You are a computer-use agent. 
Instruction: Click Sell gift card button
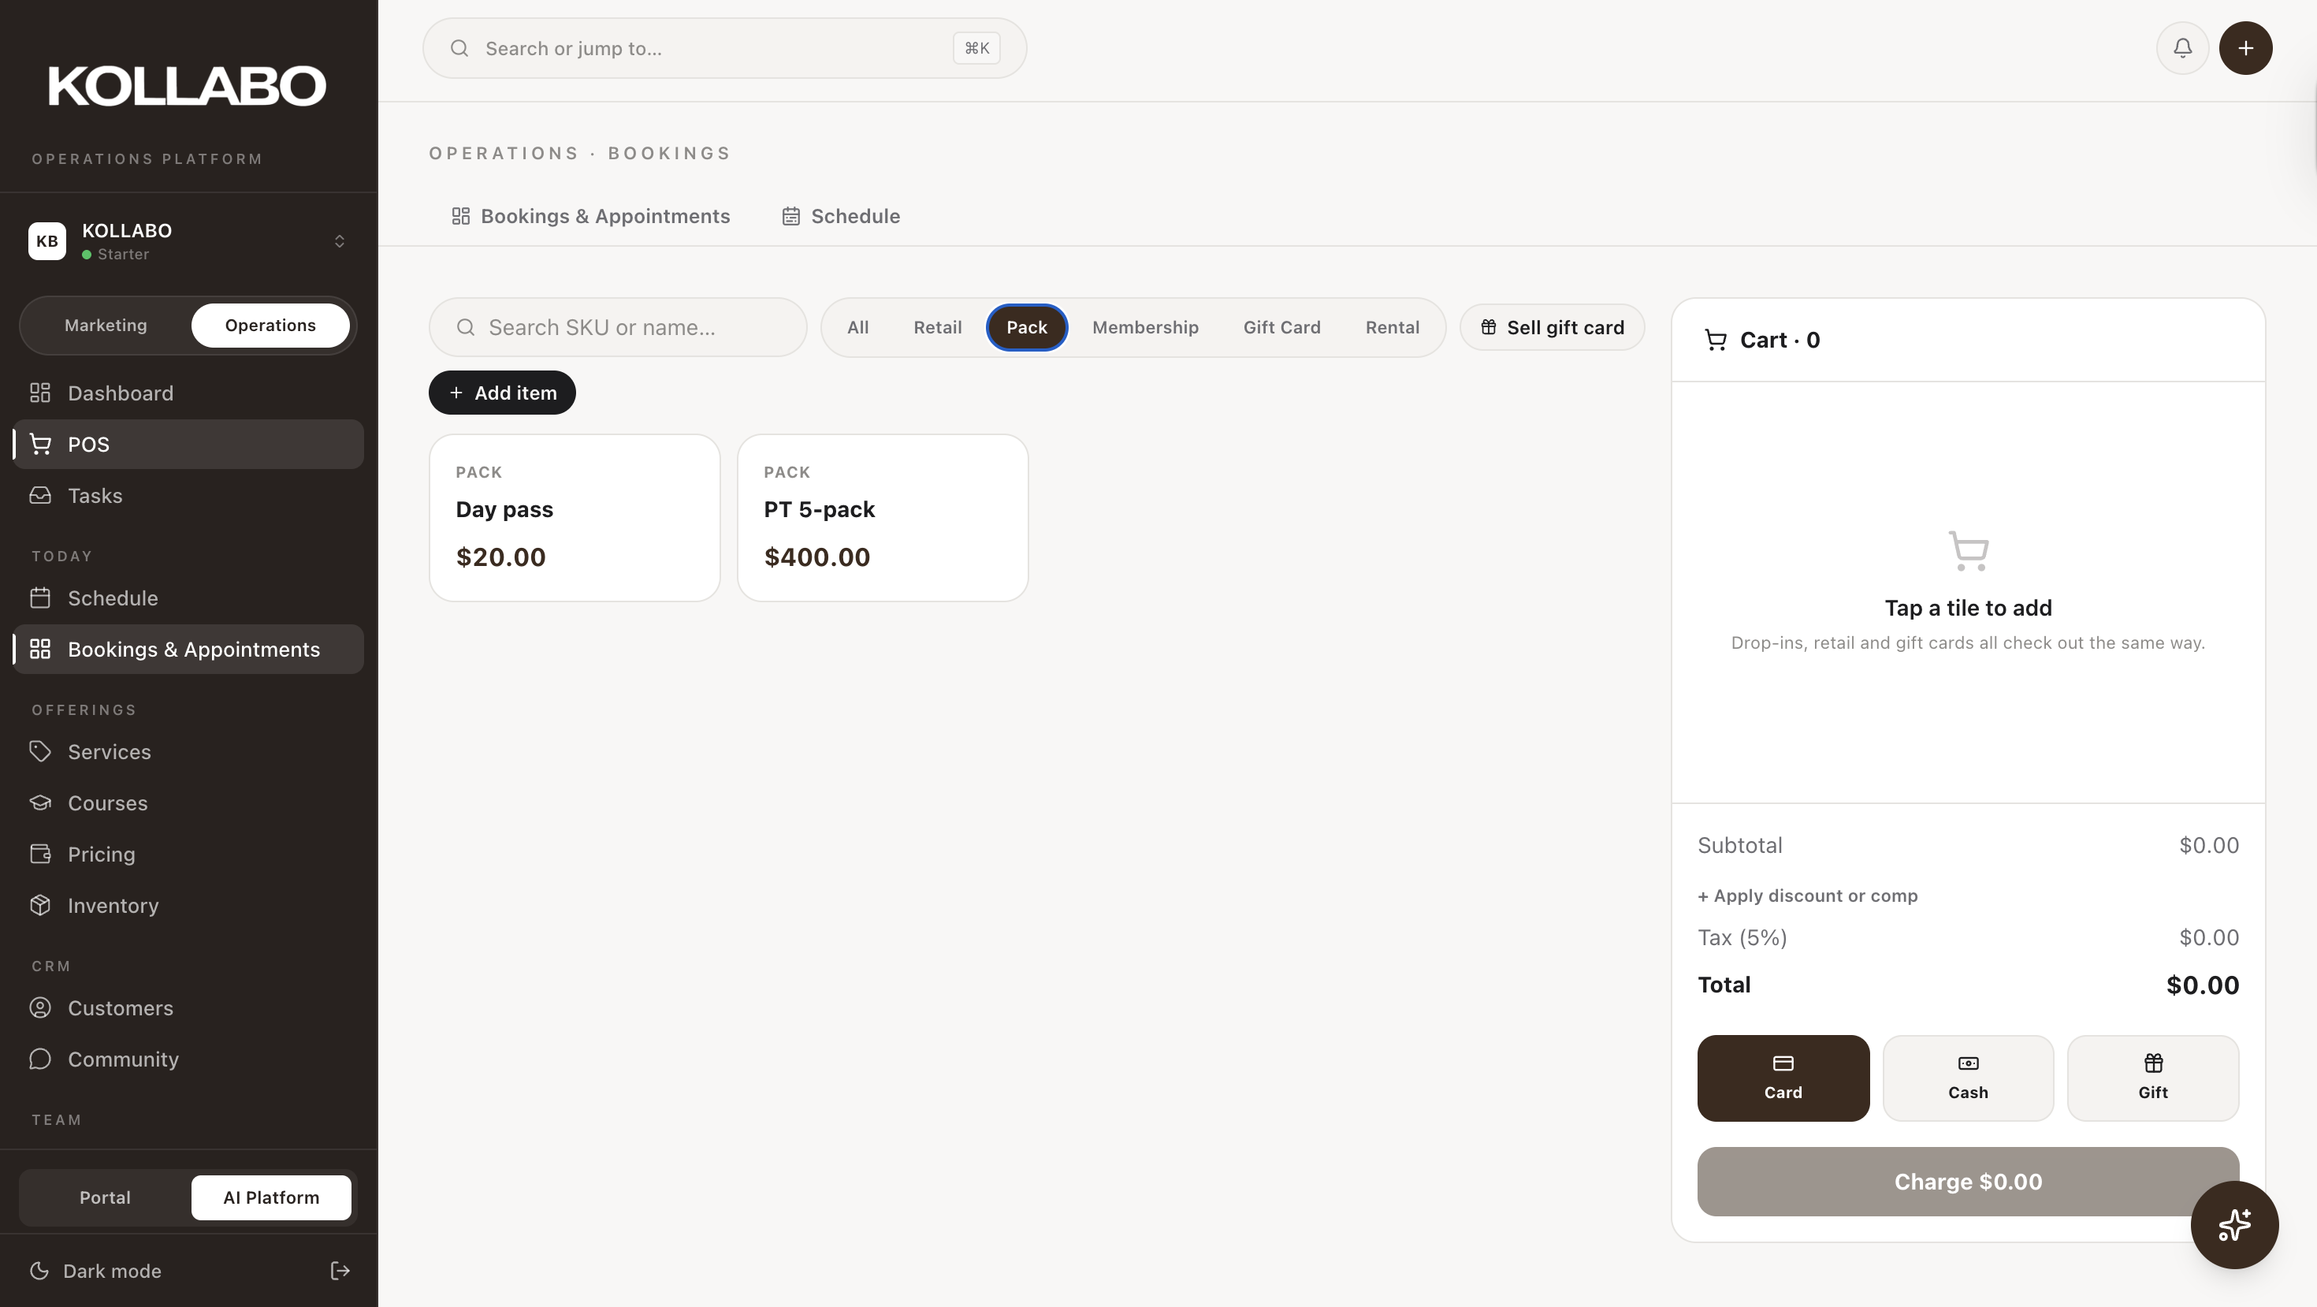click(1552, 327)
